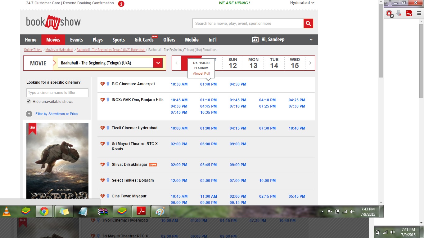Click the BlueStacks icon next to VLC
The image size is (424, 238).
(26, 211)
